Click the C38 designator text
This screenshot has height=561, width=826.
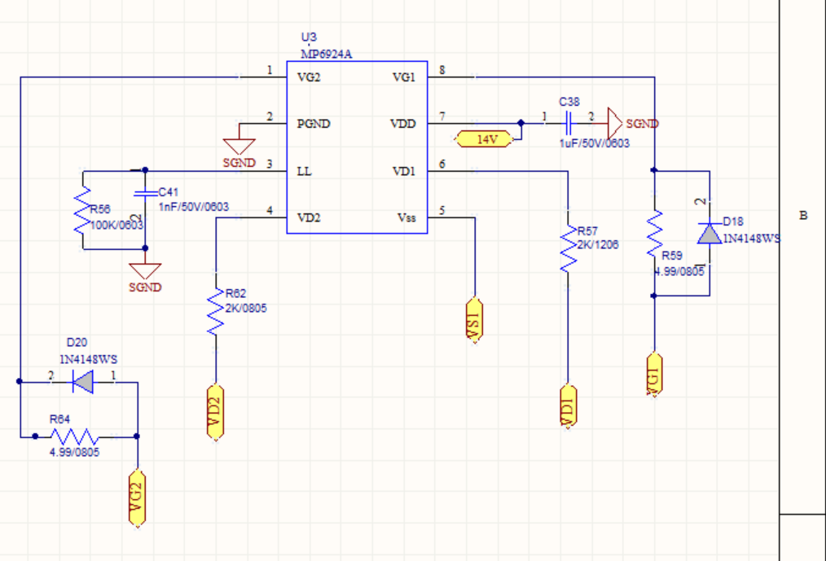(x=569, y=102)
